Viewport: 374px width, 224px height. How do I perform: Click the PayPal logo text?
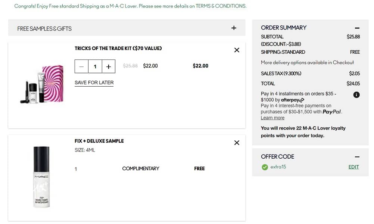click(332, 112)
